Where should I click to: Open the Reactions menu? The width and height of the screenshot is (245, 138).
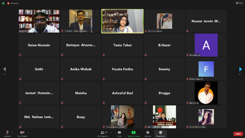click(x=160, y=134)
